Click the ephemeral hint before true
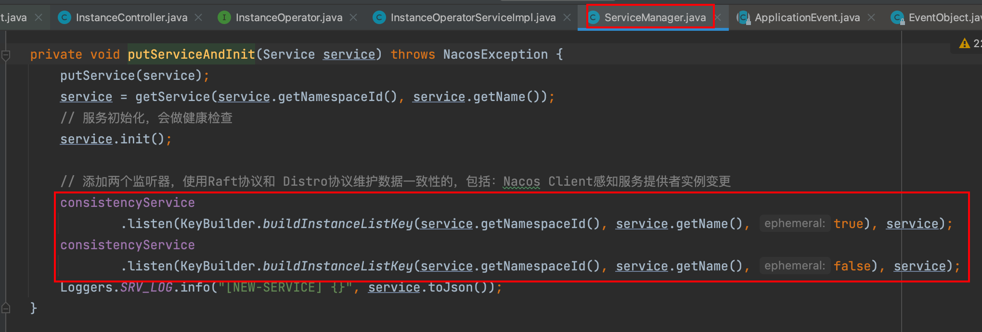Image resolution: width=982 pixels, height=332 pixels. 795,224
